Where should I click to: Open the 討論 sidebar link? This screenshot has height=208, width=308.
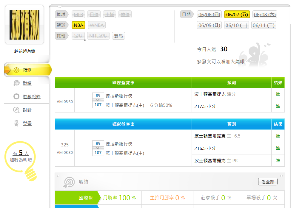click(27, 110)
